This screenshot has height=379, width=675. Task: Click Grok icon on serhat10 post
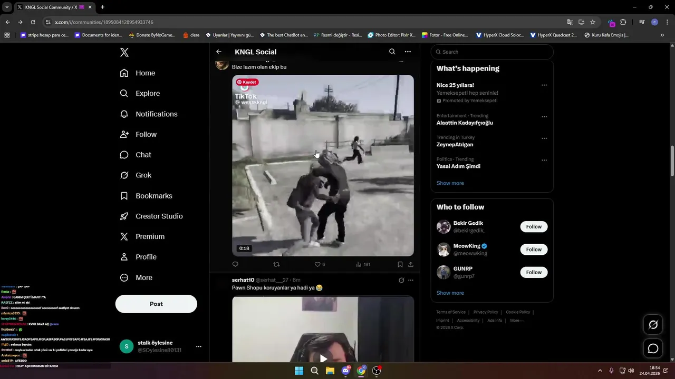coord(401,280)
